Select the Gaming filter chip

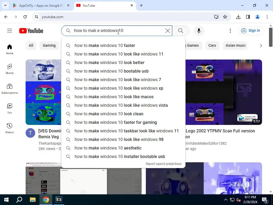point(49,45)
